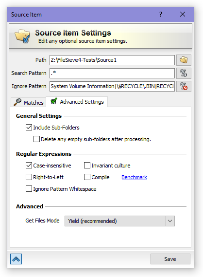Toggle the Include Sub-Folders checkbox
Screen dimensions: 203x277
click(x=29, y=128)
